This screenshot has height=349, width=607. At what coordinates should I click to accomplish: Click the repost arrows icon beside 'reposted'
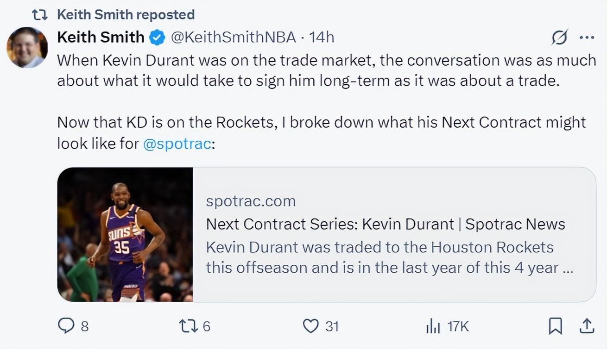point(40,15)
